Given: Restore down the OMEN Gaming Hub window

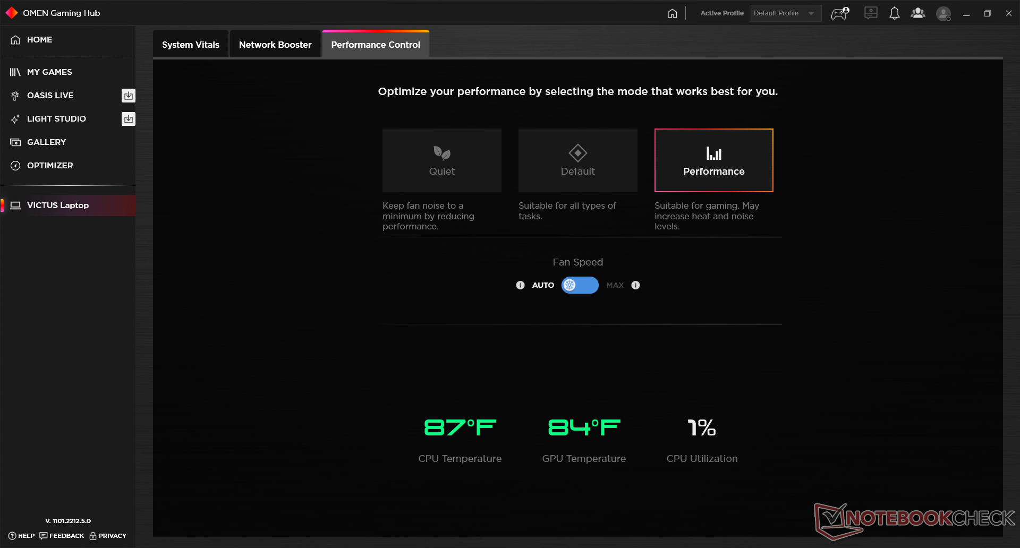Looking at the screenshot, I should coord(988,13).
